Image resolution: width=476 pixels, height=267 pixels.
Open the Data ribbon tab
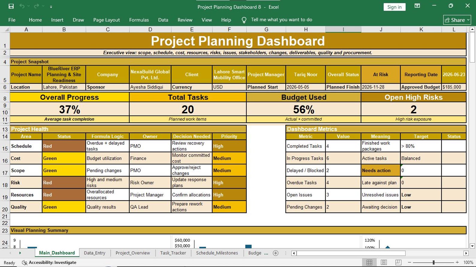coord(163,20)
